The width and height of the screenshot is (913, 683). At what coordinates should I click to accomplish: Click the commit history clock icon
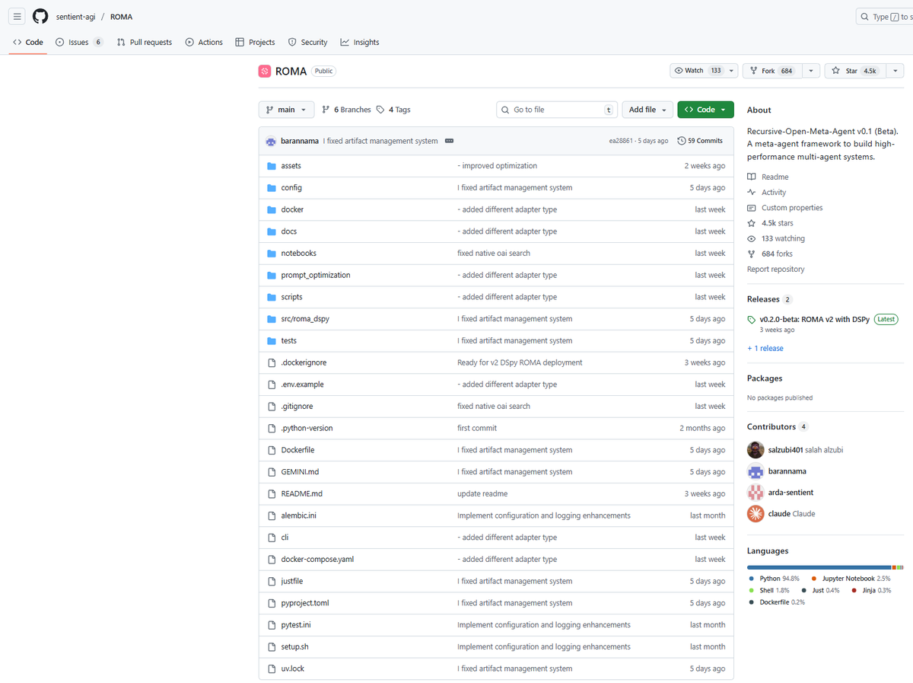coord(682,141)
